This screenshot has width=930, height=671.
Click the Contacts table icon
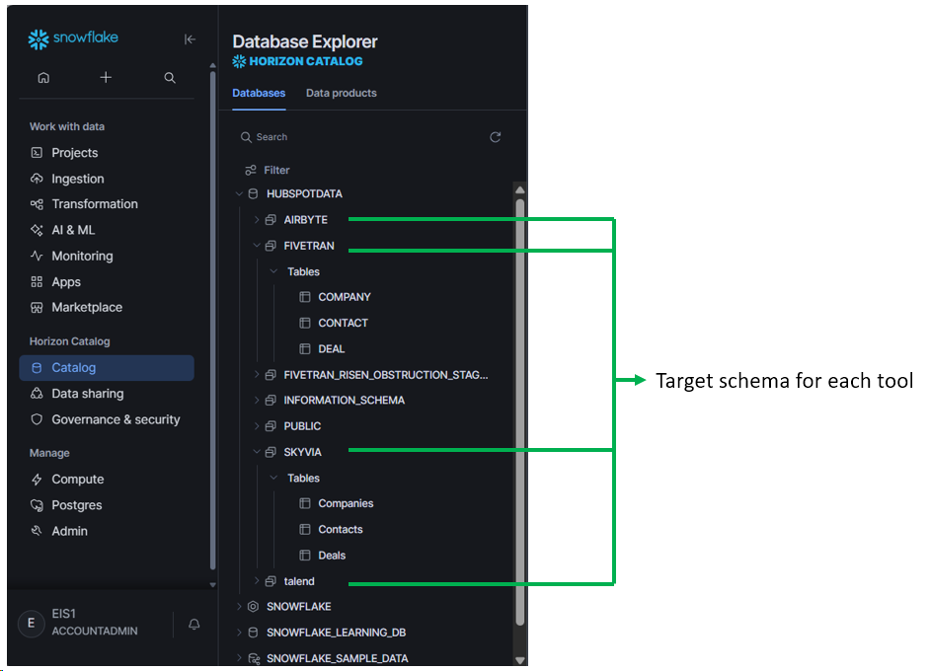305,529
